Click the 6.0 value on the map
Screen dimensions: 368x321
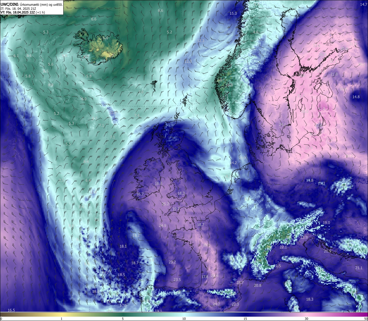(x=84, y=99)
